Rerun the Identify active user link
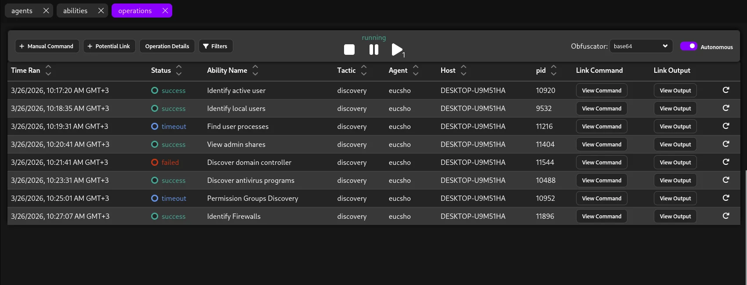 [x=726, y=90]
